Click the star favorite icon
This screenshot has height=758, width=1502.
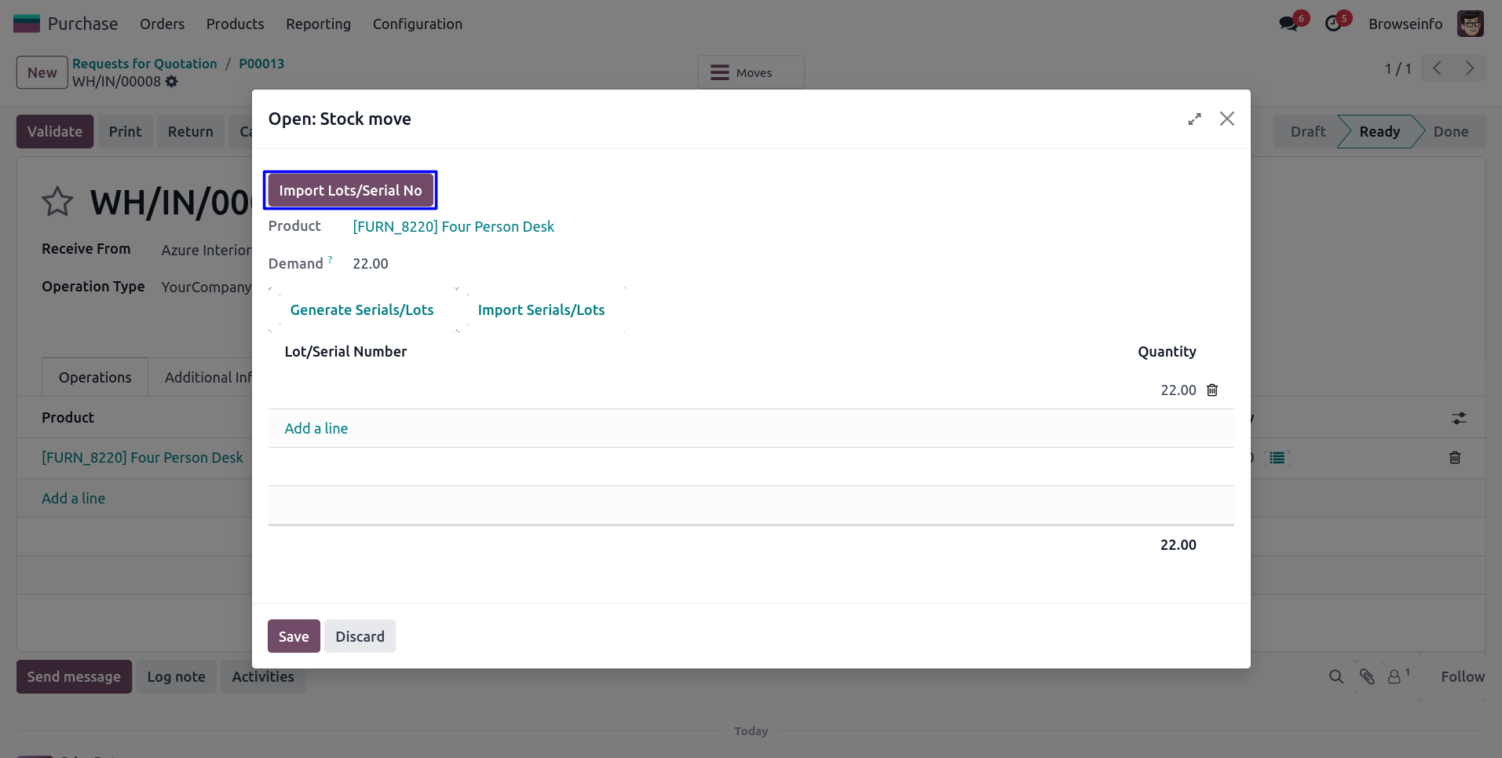point(57,202)
